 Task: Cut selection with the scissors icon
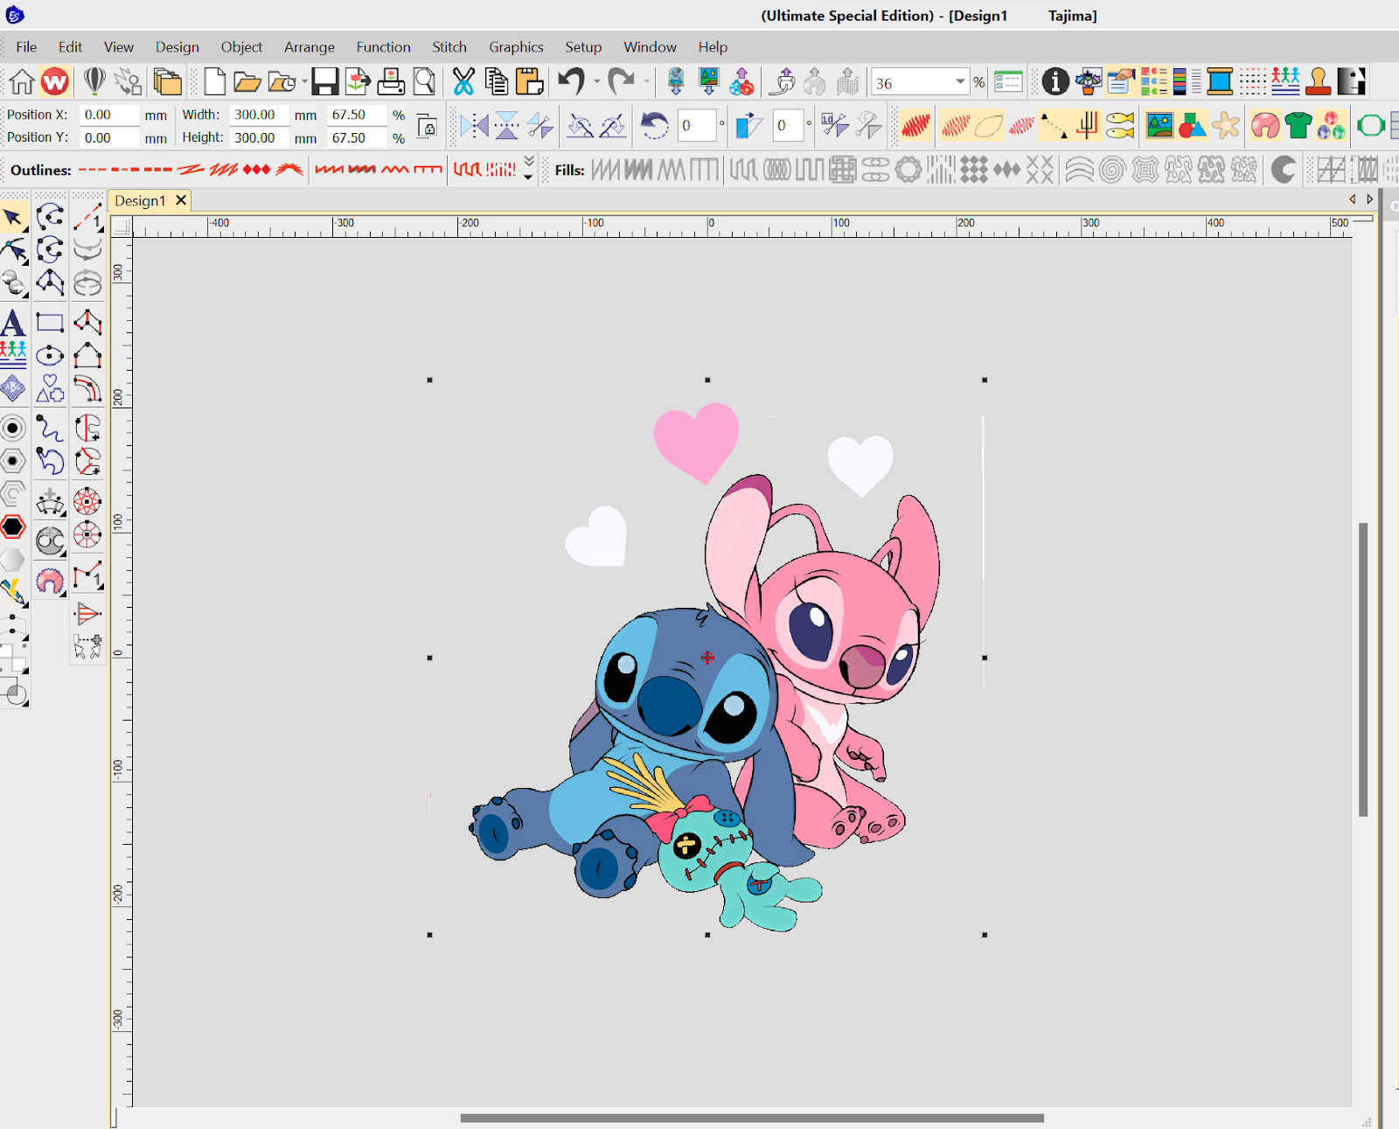click(x=463, y=82)
